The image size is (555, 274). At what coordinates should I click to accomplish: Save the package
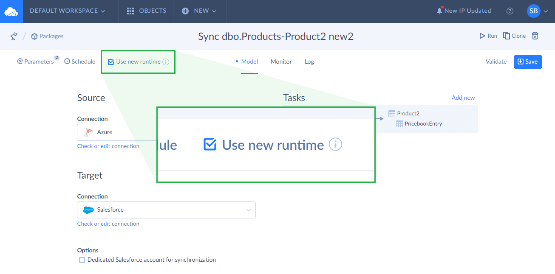528,62
